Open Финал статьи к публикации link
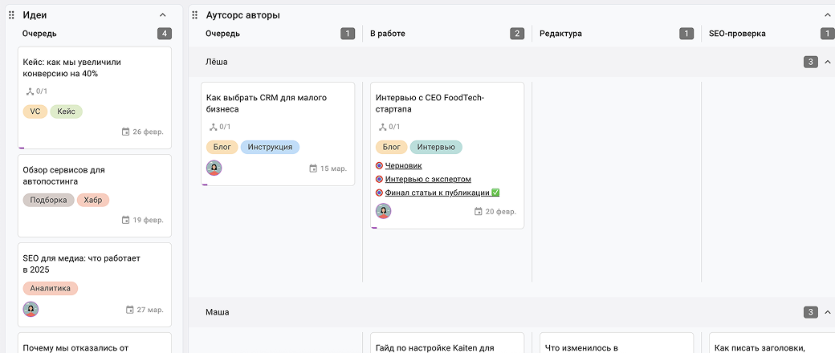 (437, 193)
